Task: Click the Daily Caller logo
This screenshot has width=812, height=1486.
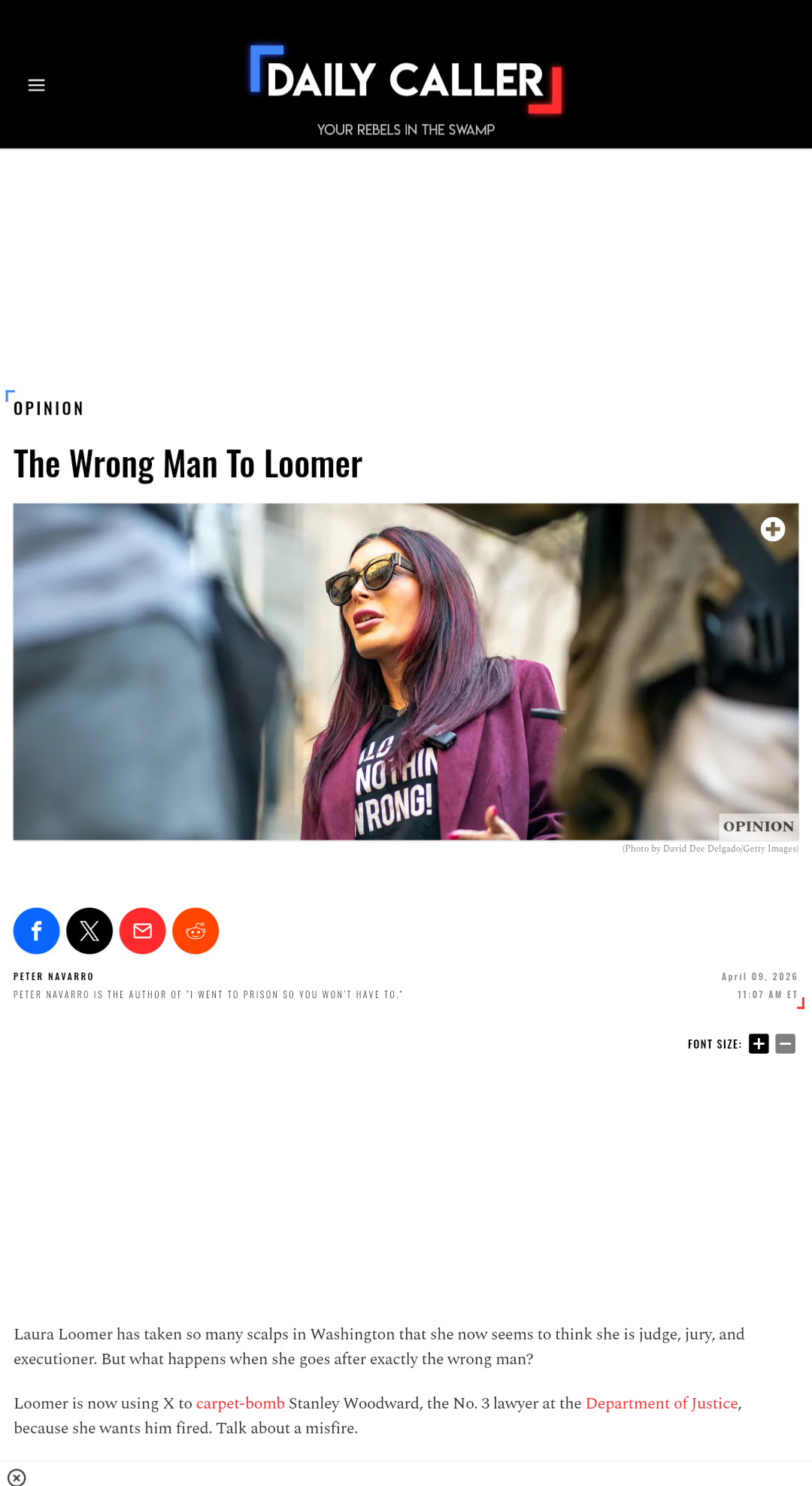Action: point(406,79)
